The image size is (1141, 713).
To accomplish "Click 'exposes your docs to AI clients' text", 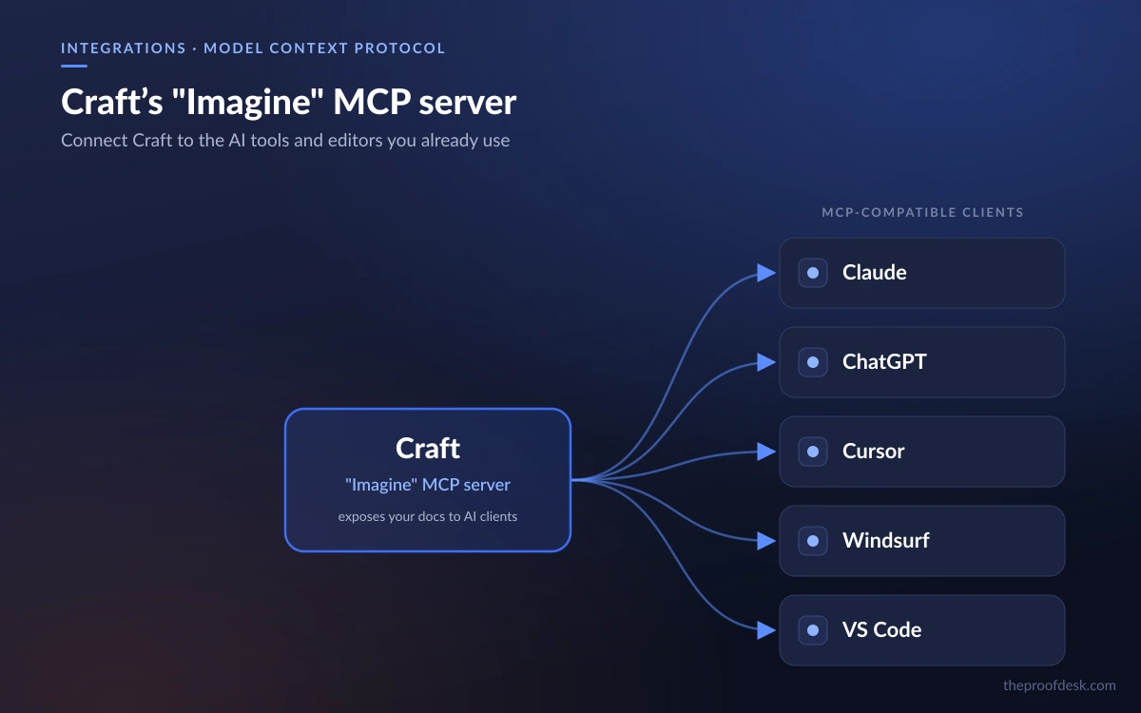I will click(x=428, y=517).
